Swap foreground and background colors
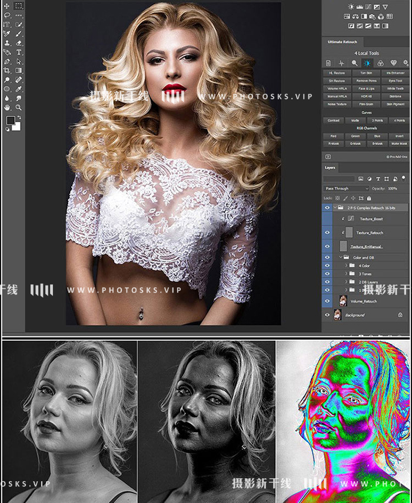412x503 pixels. [19, 118]
